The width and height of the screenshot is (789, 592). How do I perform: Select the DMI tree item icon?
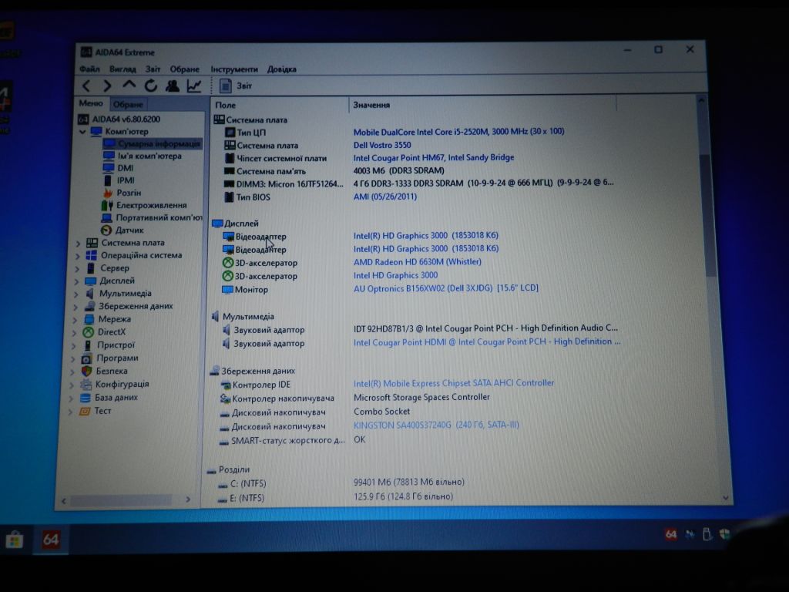coord(108,167)
